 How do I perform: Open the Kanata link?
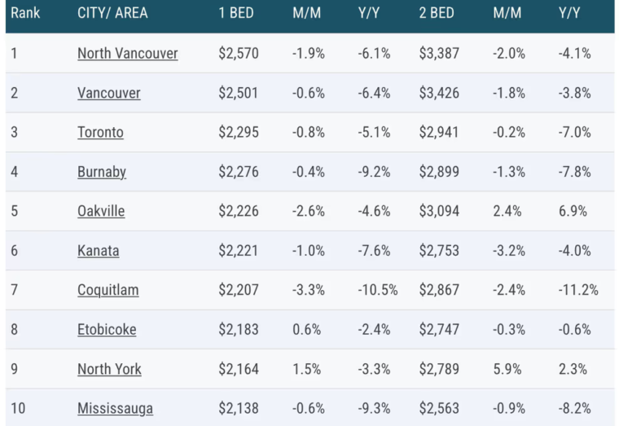(98, 250)
